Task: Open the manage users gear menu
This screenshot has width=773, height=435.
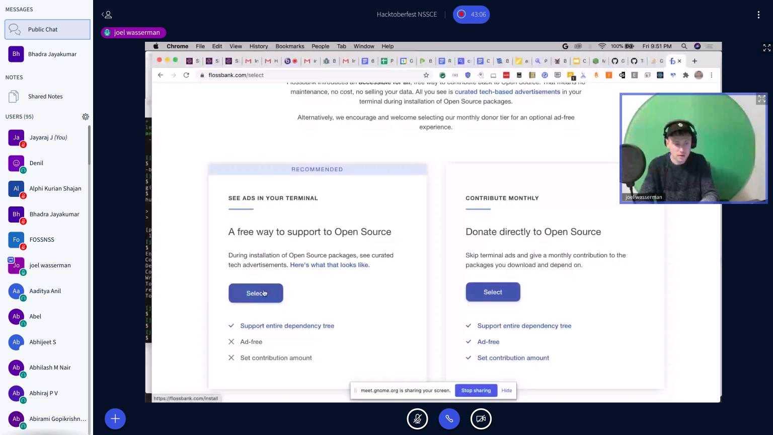Action: pyautogui.click(x=86, y=117)
